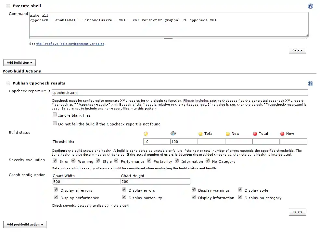The height and width of the screenshot is (232, 320).
Task: Grab the Execute shell drag handle
Action: (8, 6)
